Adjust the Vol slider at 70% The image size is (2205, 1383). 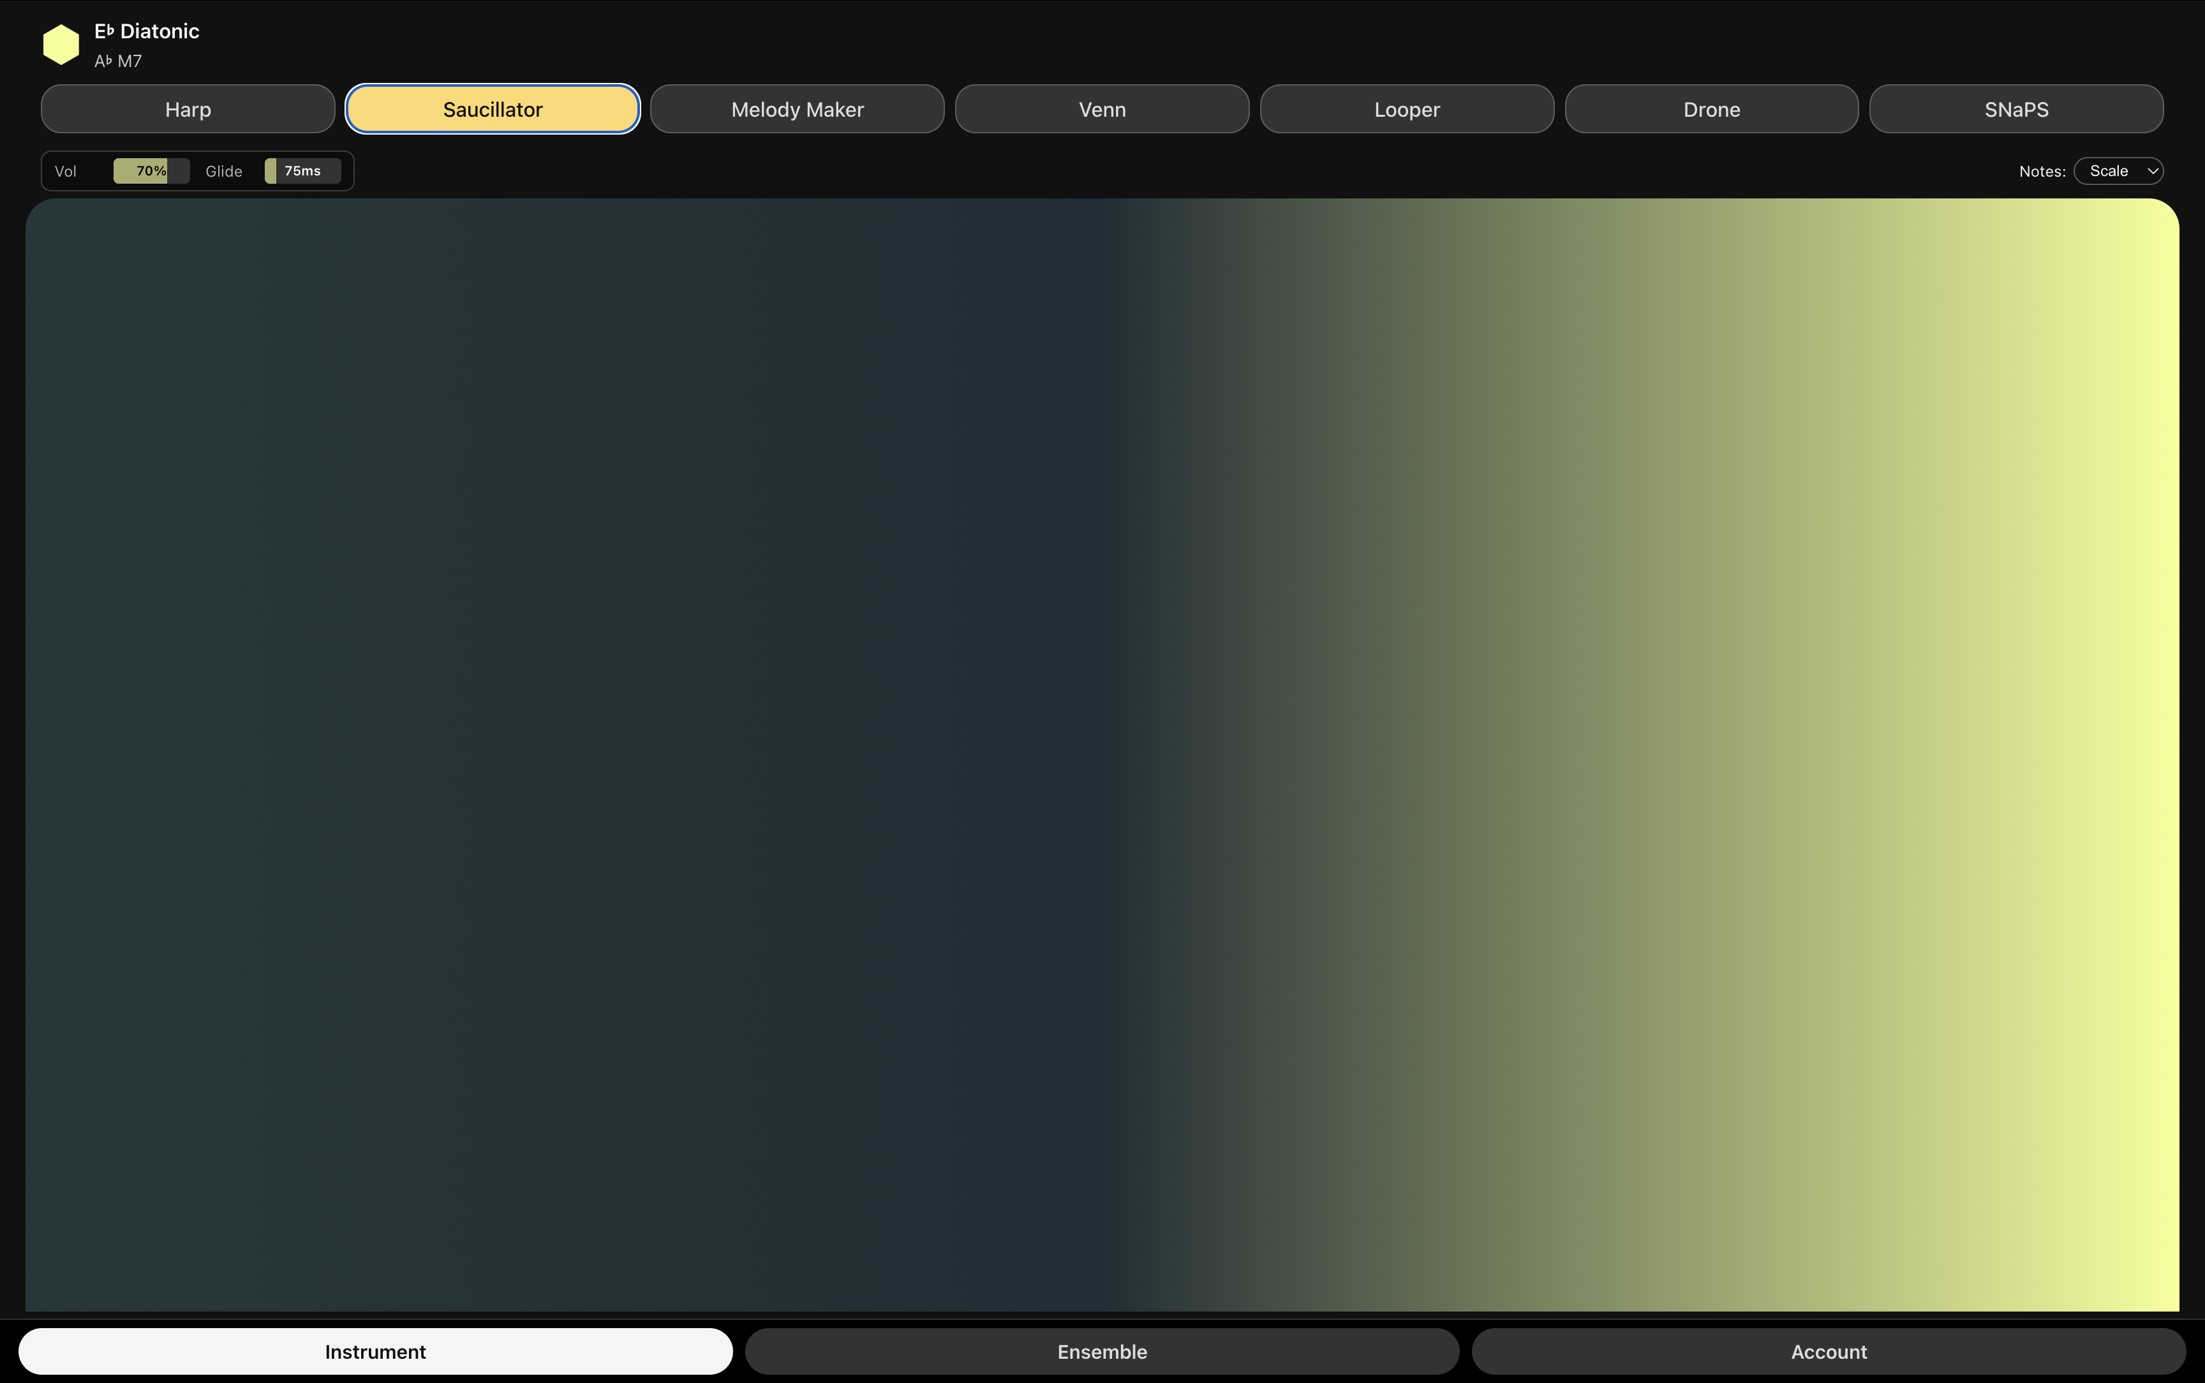151,171
